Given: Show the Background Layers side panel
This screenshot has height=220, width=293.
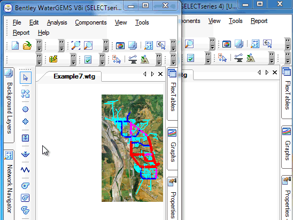Looking at the screenshot, I should 9,105.
